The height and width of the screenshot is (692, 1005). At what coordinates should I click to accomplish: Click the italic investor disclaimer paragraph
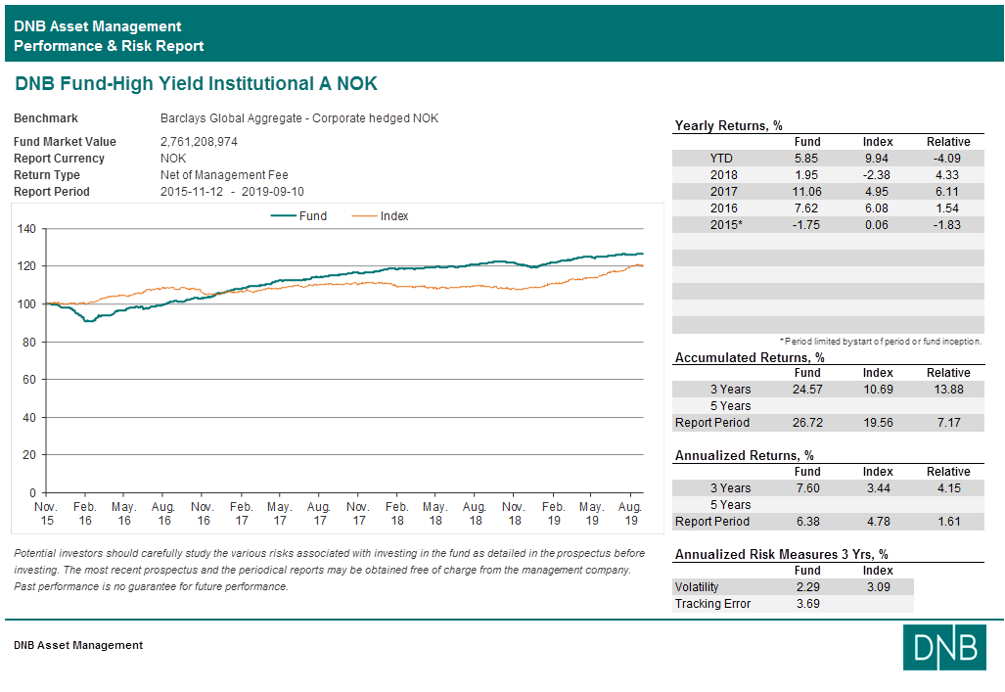(330, 570)
